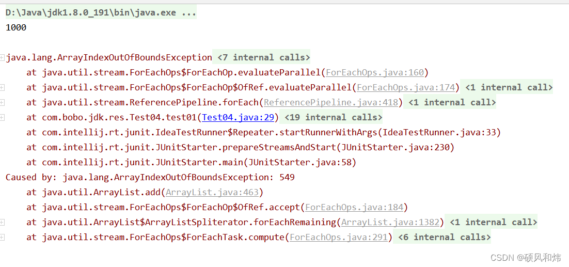Expand fold beside Test04.test01 line
The image size is (569, 267).
[x=2, y=118]
